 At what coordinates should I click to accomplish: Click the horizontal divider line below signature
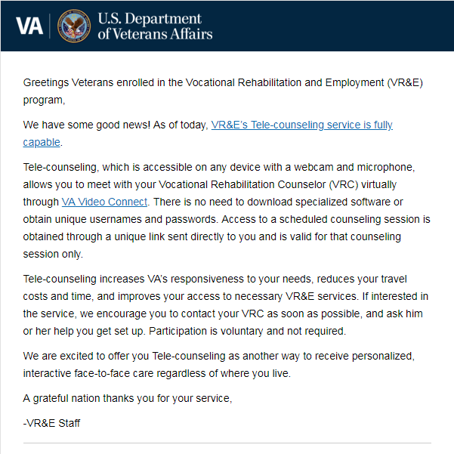227,443
